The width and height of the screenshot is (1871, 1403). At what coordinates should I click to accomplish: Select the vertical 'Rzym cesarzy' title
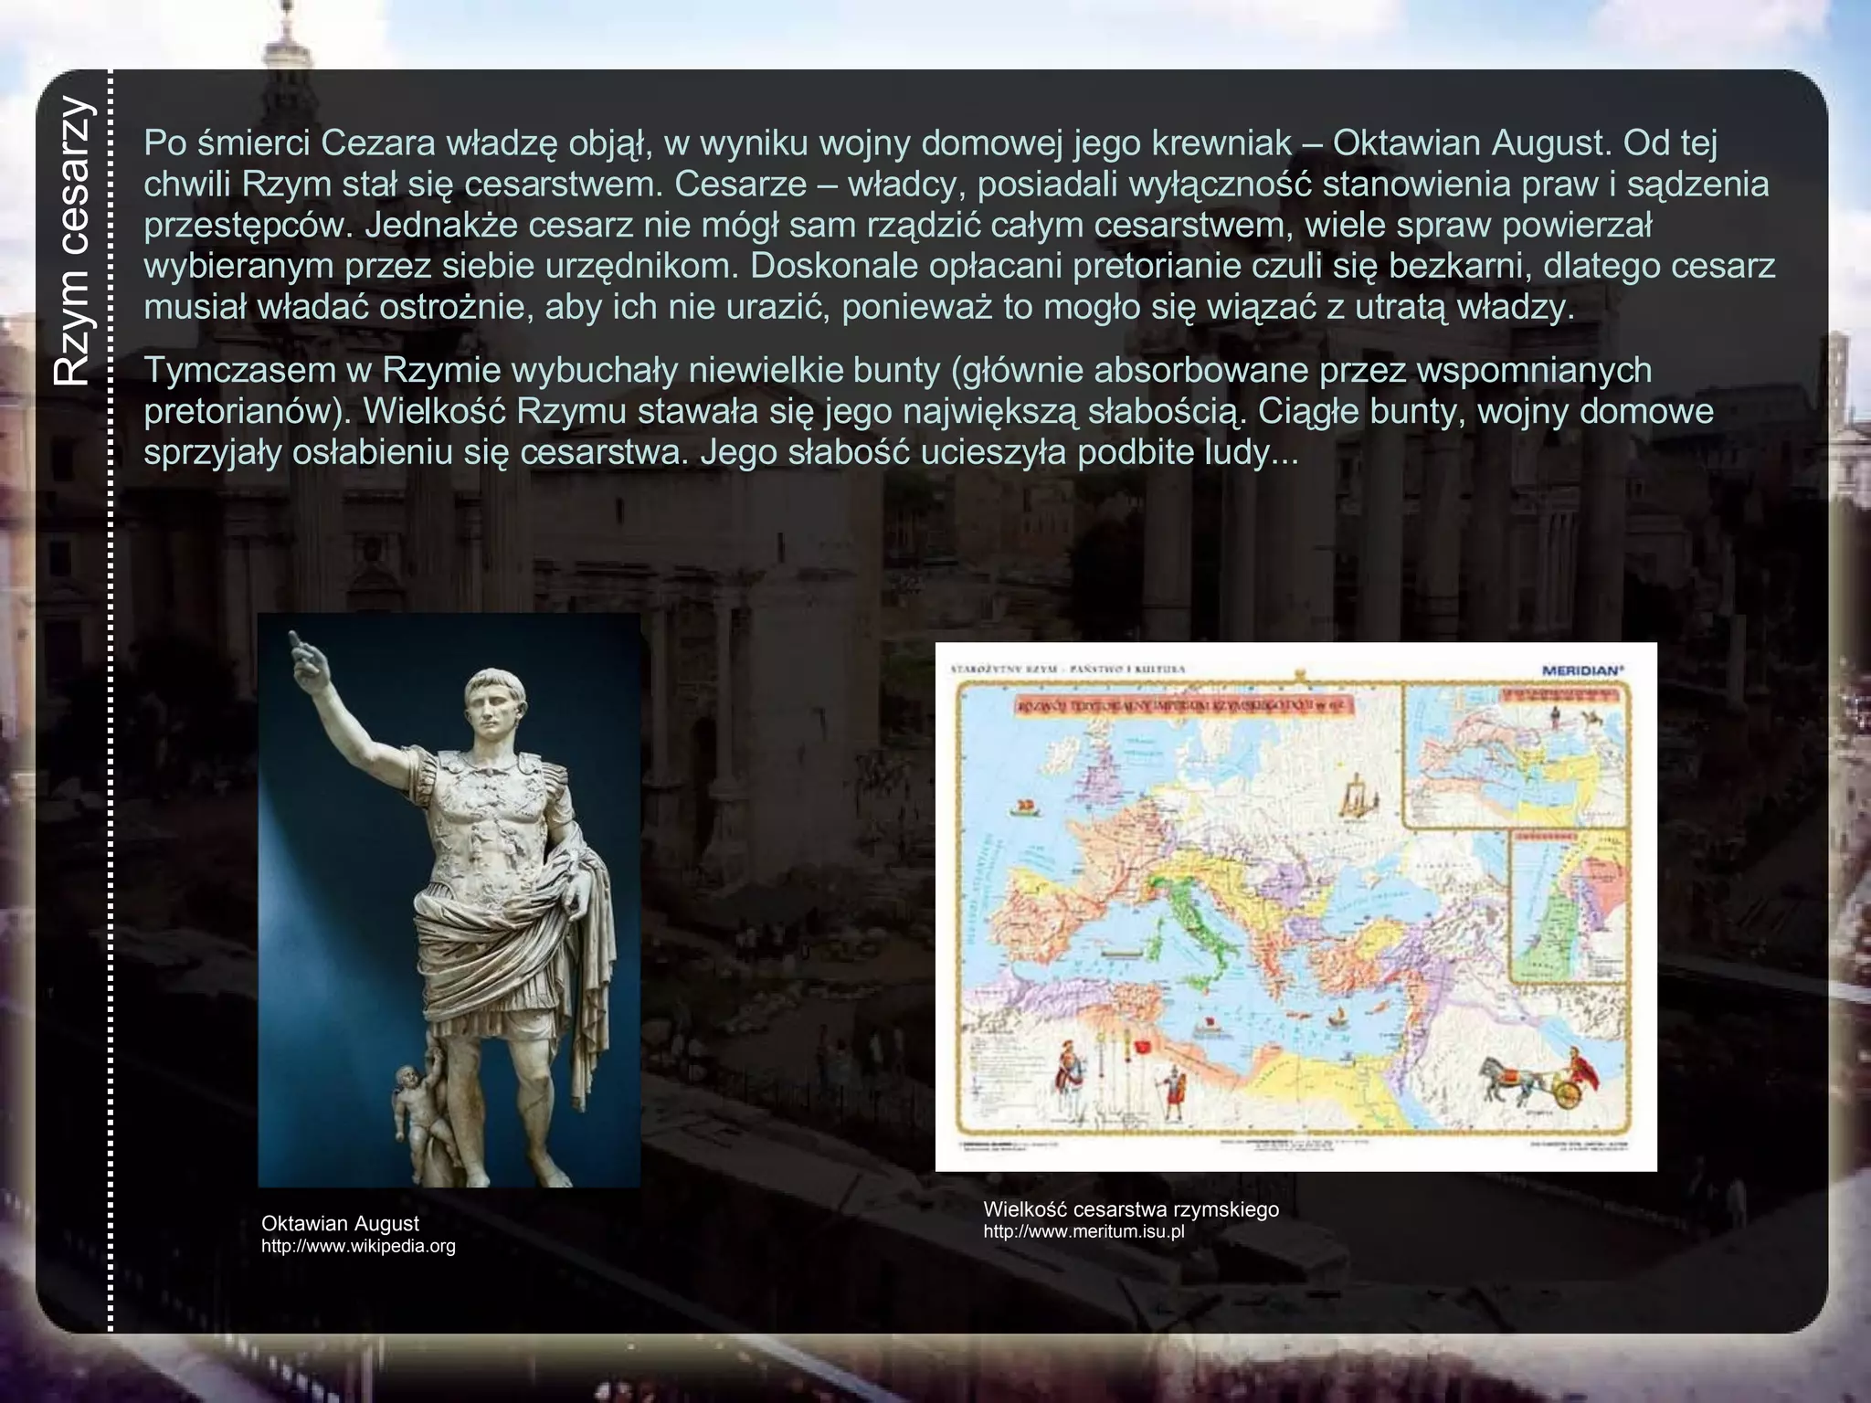pyautogui.click(x=71, y=240)
